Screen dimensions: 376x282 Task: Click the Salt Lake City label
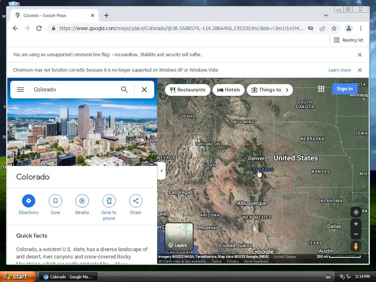[208, 144]
